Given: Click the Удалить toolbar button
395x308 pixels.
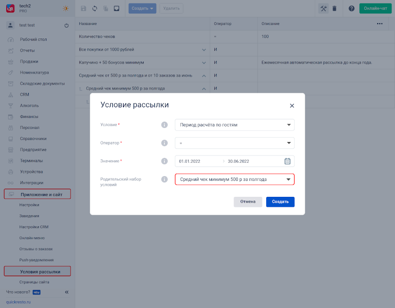Looking at the screenshot, I should pos(171,8).
